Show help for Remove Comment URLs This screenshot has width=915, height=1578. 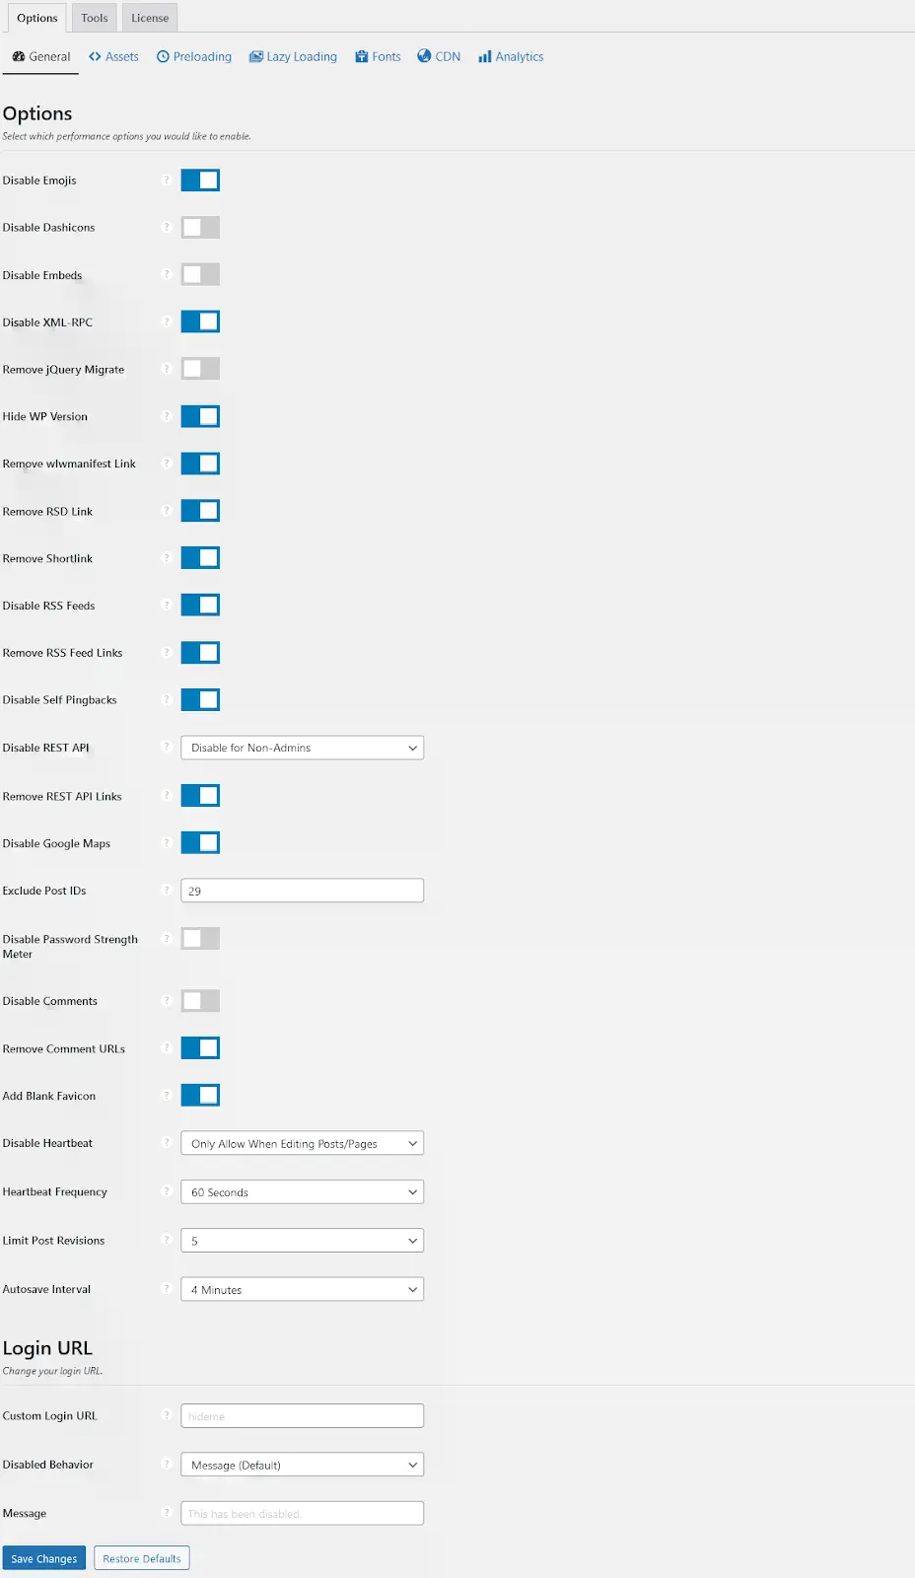[x=166, y=1047]
